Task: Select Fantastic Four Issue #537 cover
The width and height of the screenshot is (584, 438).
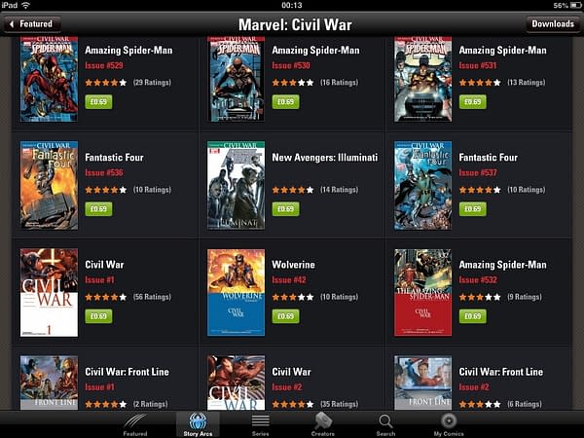Action: [x=423, y=186]
